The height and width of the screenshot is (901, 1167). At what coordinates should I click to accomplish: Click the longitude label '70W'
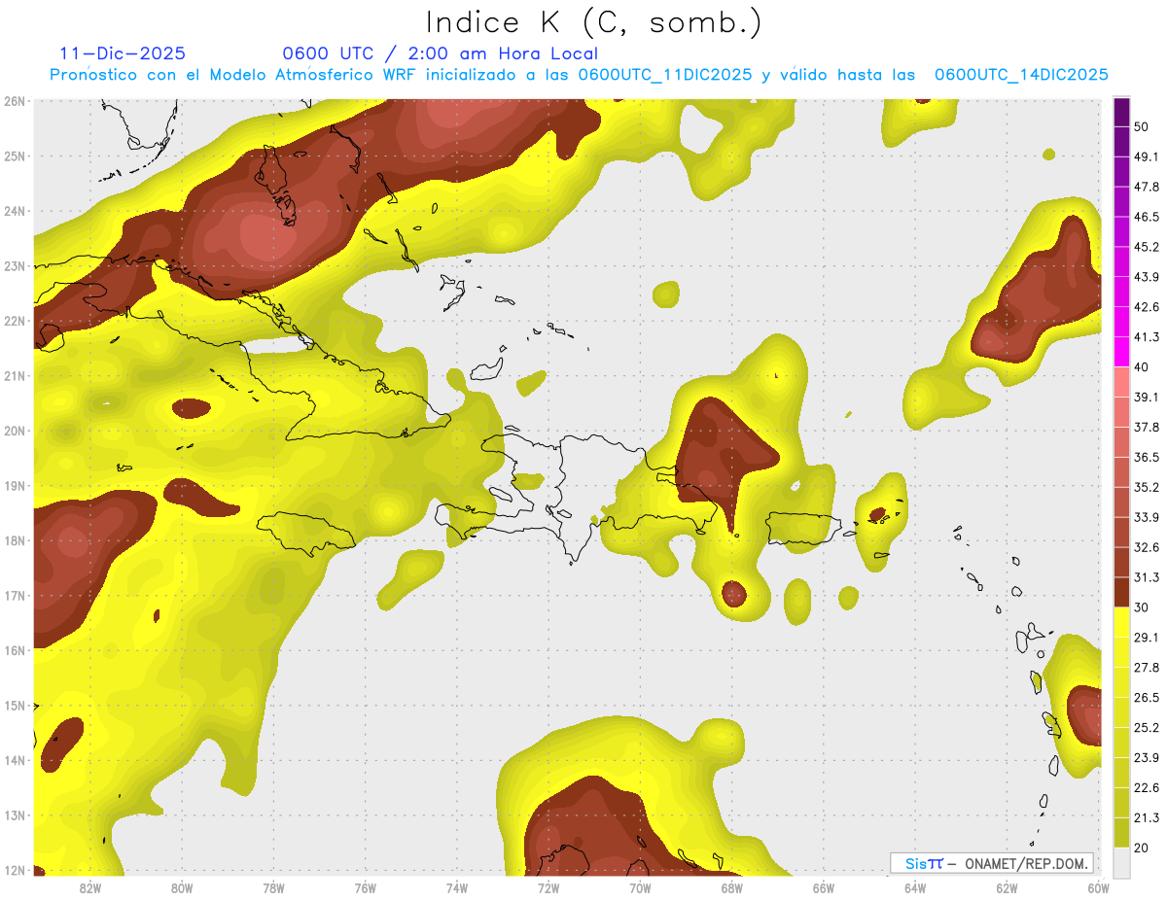coord(640,888)
